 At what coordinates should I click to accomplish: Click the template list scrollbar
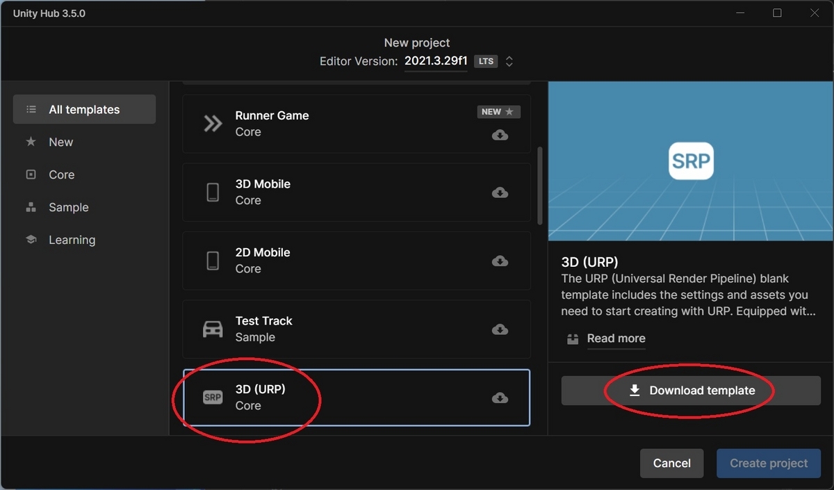(540, 185)
